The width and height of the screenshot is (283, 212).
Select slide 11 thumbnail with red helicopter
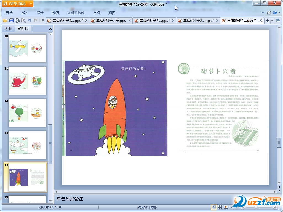(x=27, y=81)
